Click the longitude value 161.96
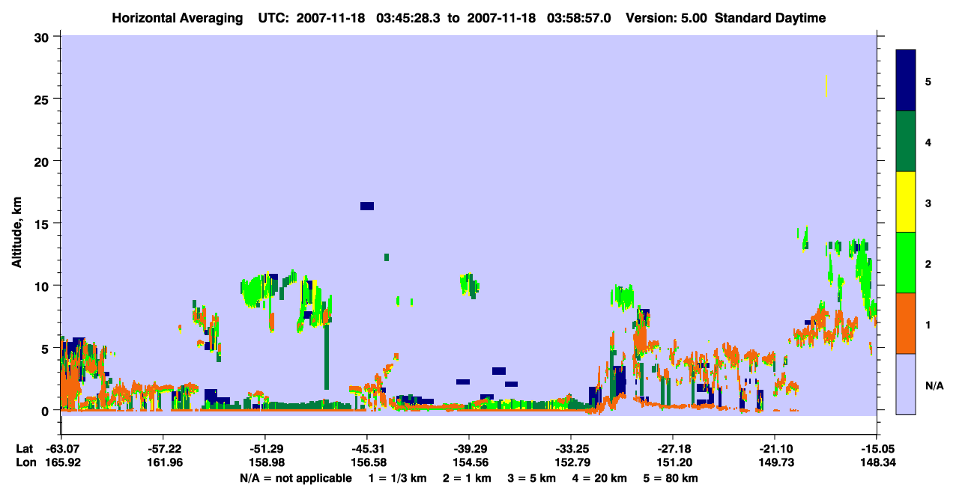The height and width of the screenshot is (499, 974). point(163,462)
